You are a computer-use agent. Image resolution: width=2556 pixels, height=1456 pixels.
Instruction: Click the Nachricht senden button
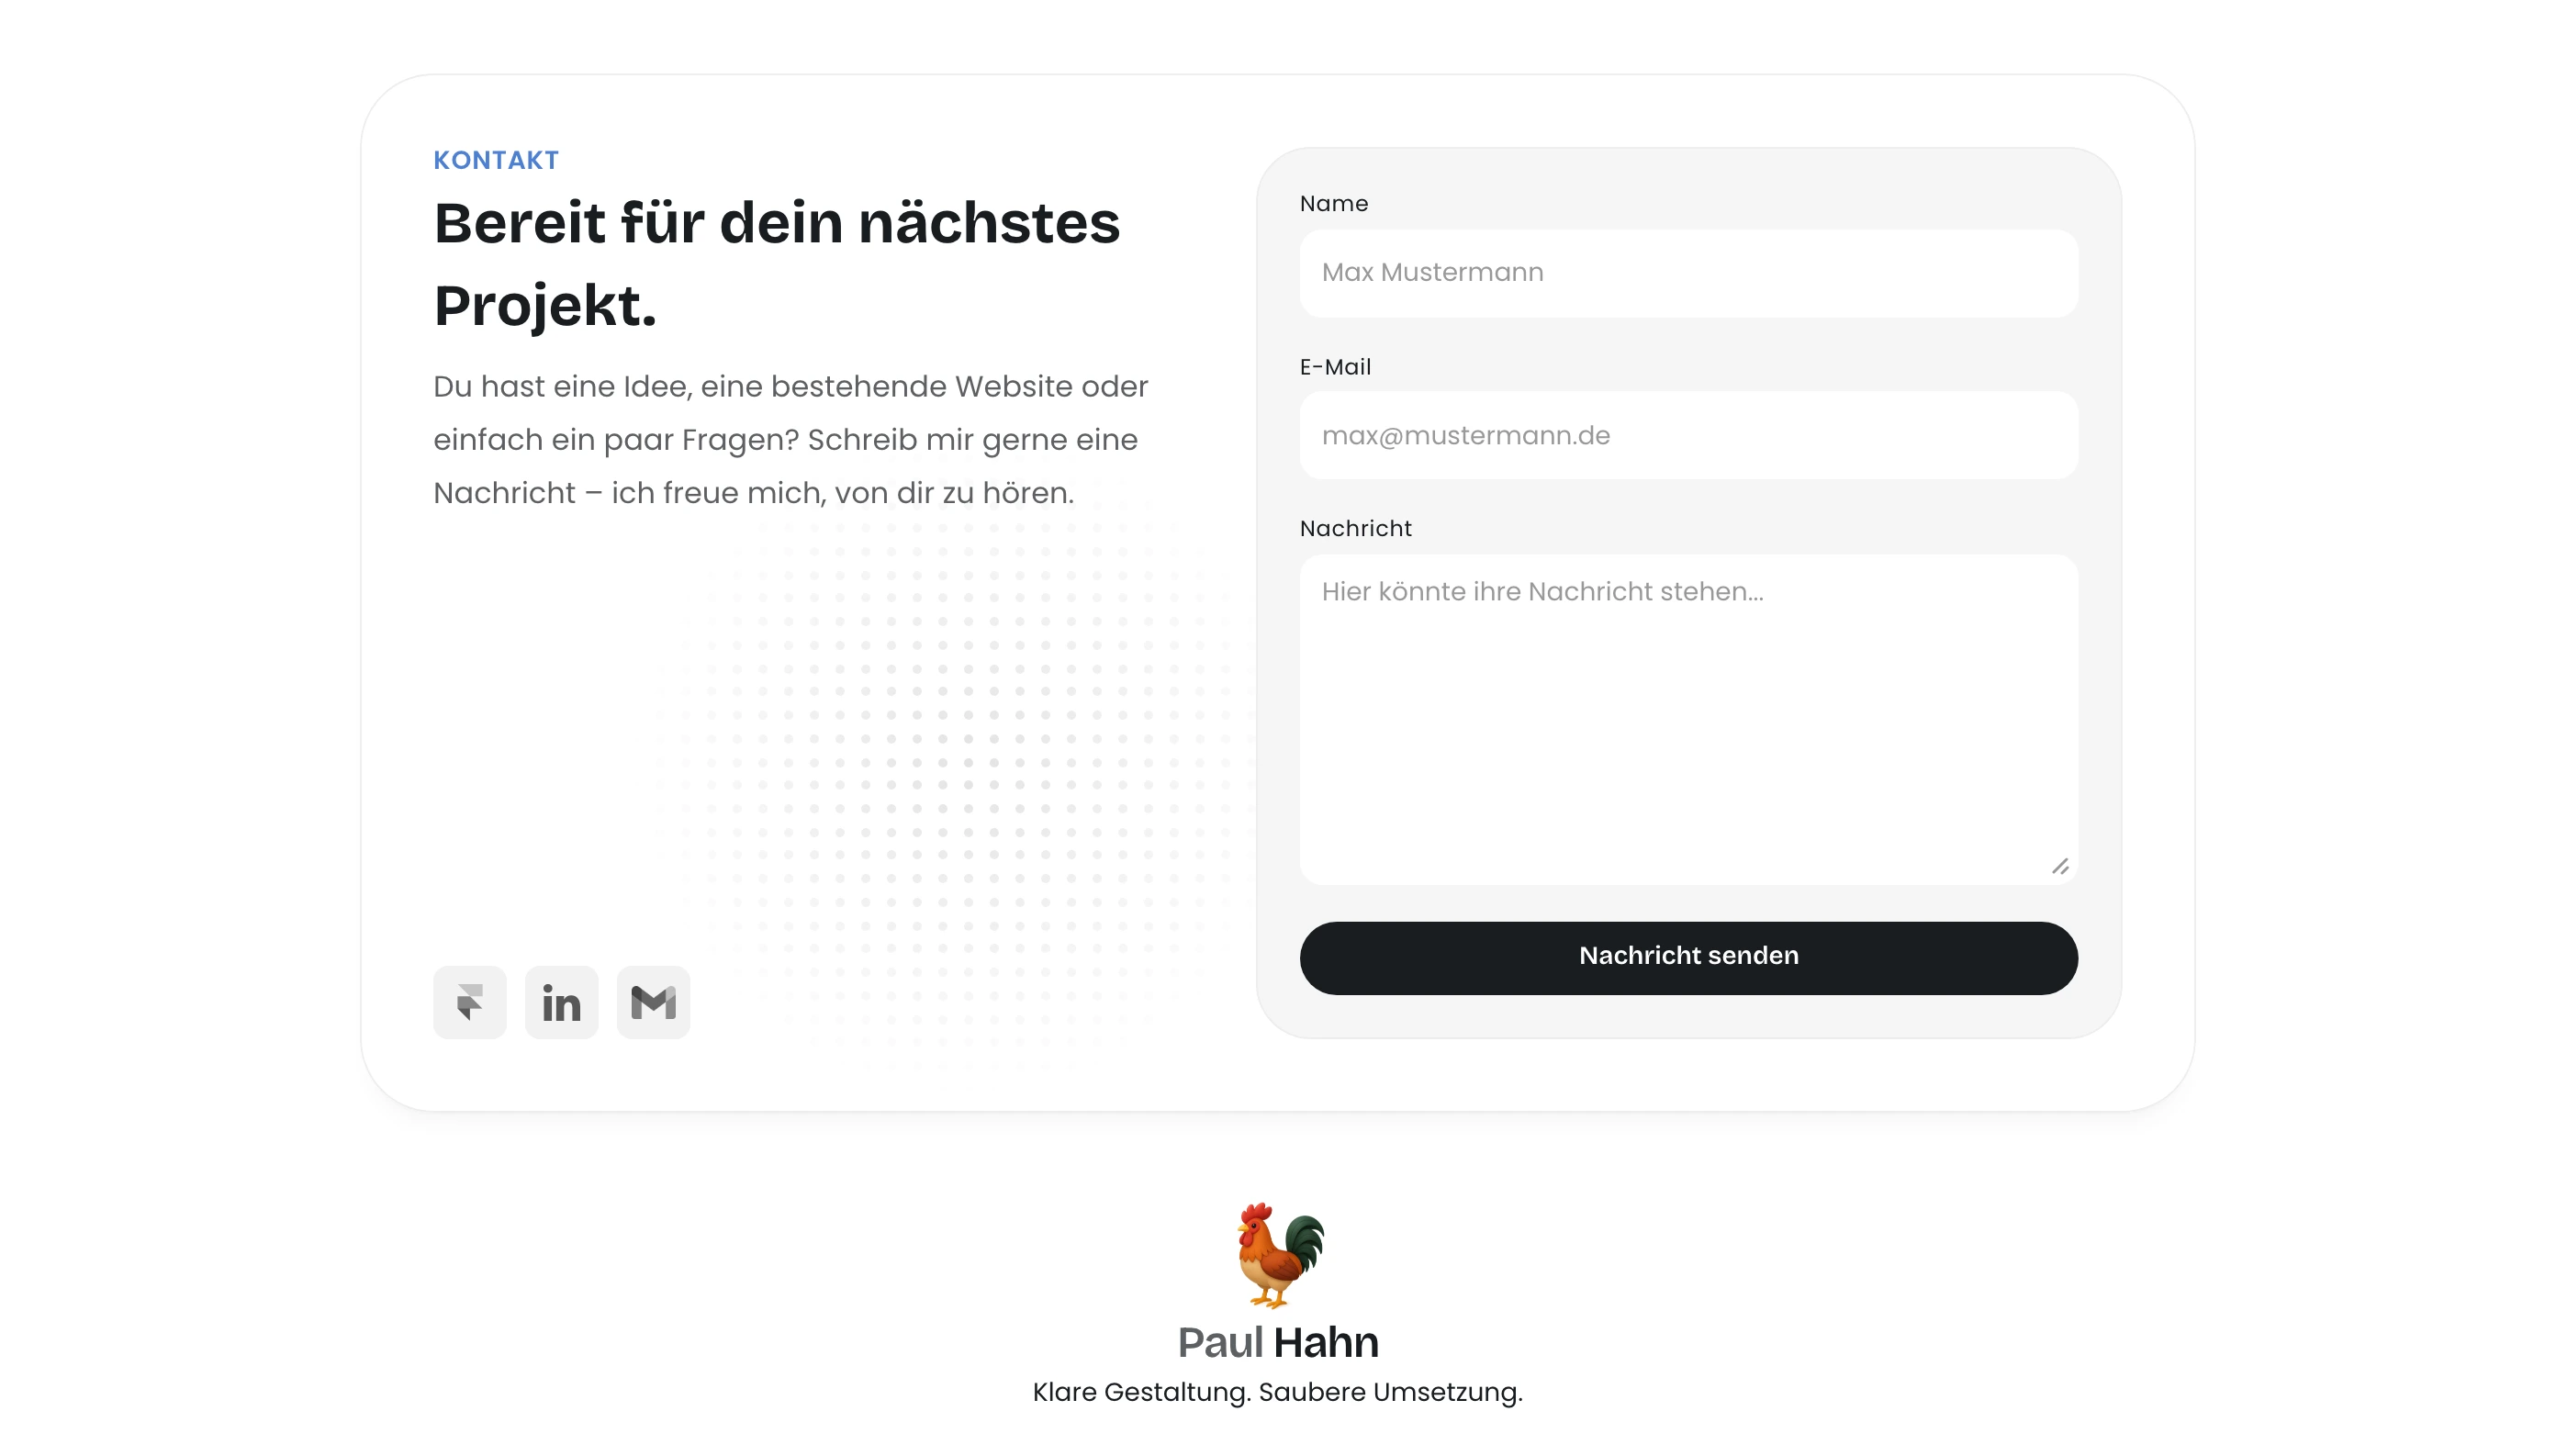(1688, 957)
